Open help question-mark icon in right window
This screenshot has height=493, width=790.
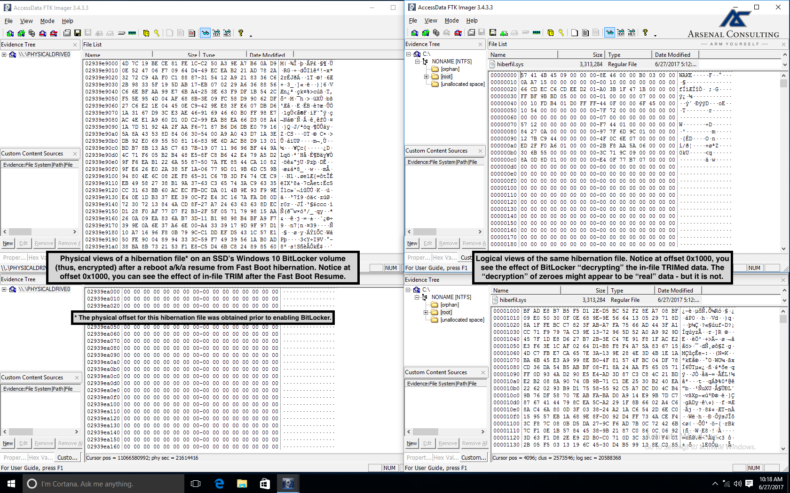(x=645, y=32)
